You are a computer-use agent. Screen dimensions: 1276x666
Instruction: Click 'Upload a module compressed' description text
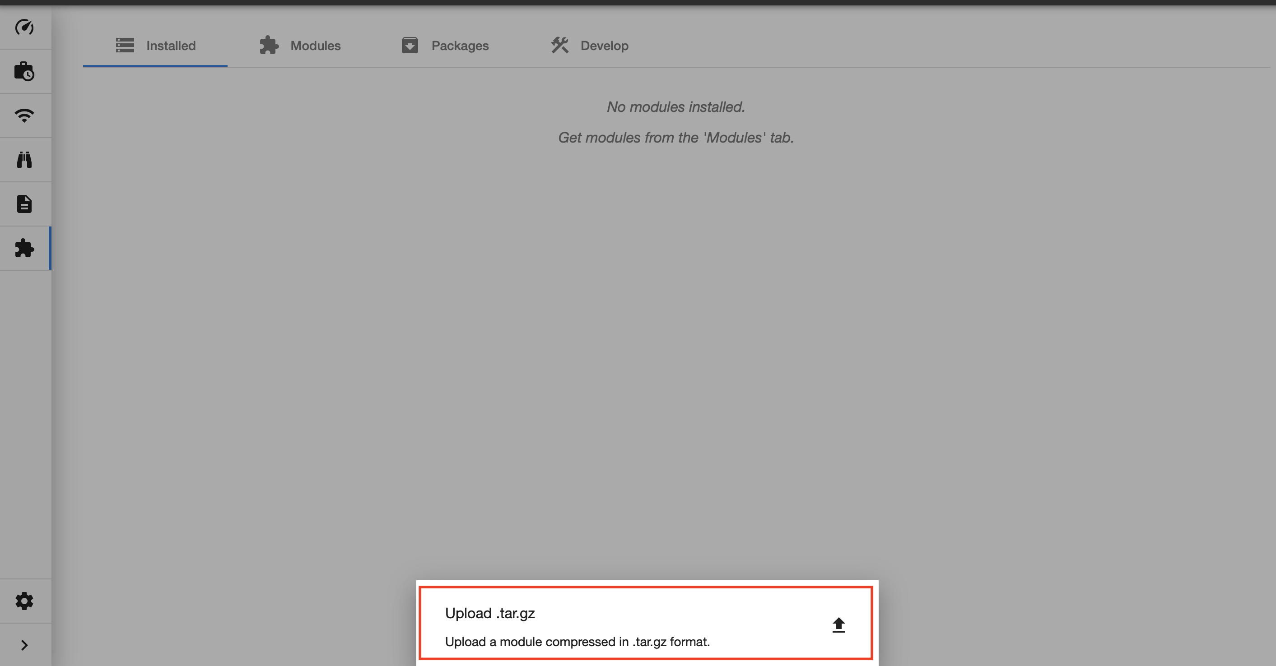coord(577,642)
